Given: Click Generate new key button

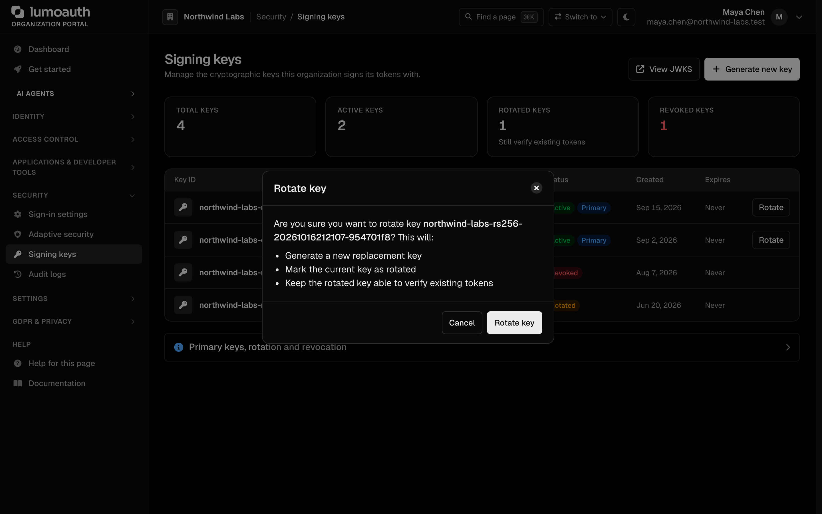Looking at the screenshot, I should [x=752, y=69].
